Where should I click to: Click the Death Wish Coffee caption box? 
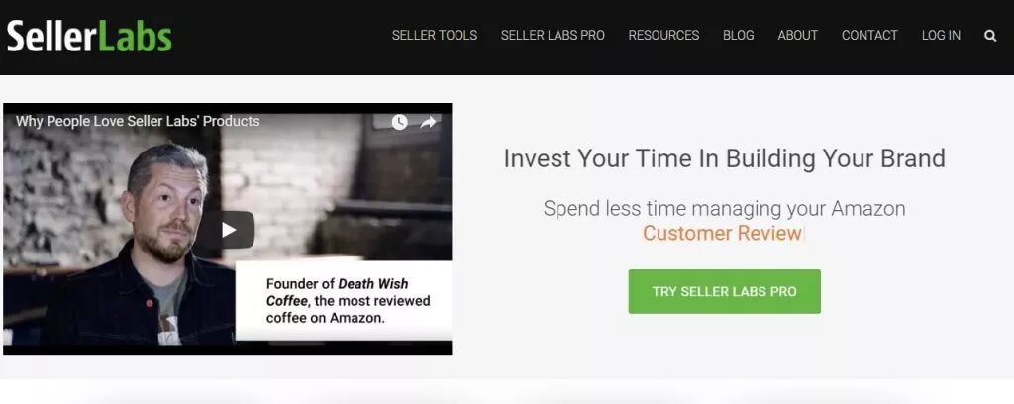(x=343, y=301)
